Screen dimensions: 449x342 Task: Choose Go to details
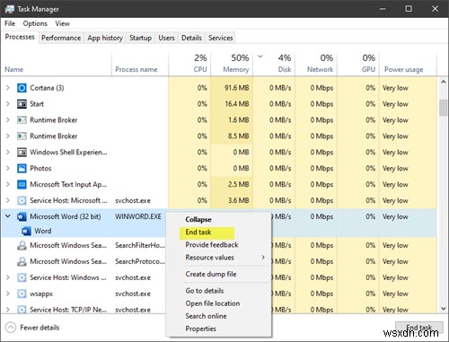[218, 291]
